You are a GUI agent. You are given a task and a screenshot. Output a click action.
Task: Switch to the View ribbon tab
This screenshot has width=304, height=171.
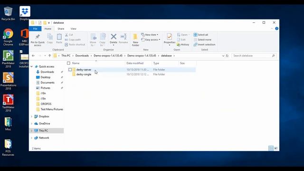pyautogui.click(x=73, y=28)
